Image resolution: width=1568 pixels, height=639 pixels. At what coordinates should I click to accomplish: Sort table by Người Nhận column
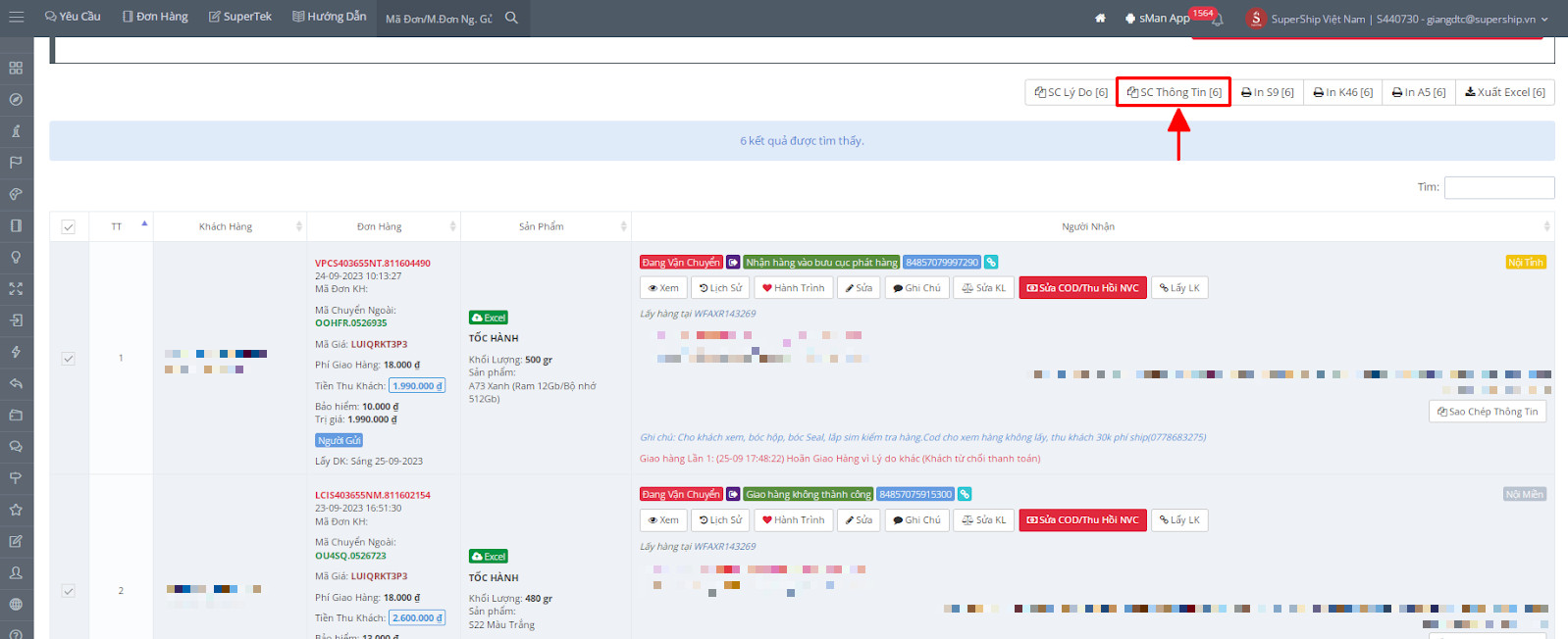1092,226
